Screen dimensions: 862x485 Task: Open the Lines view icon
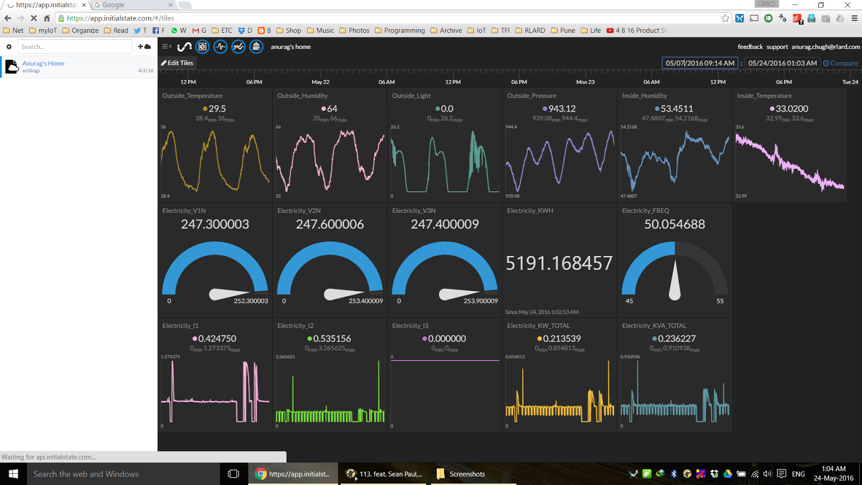tap(238, 47)
